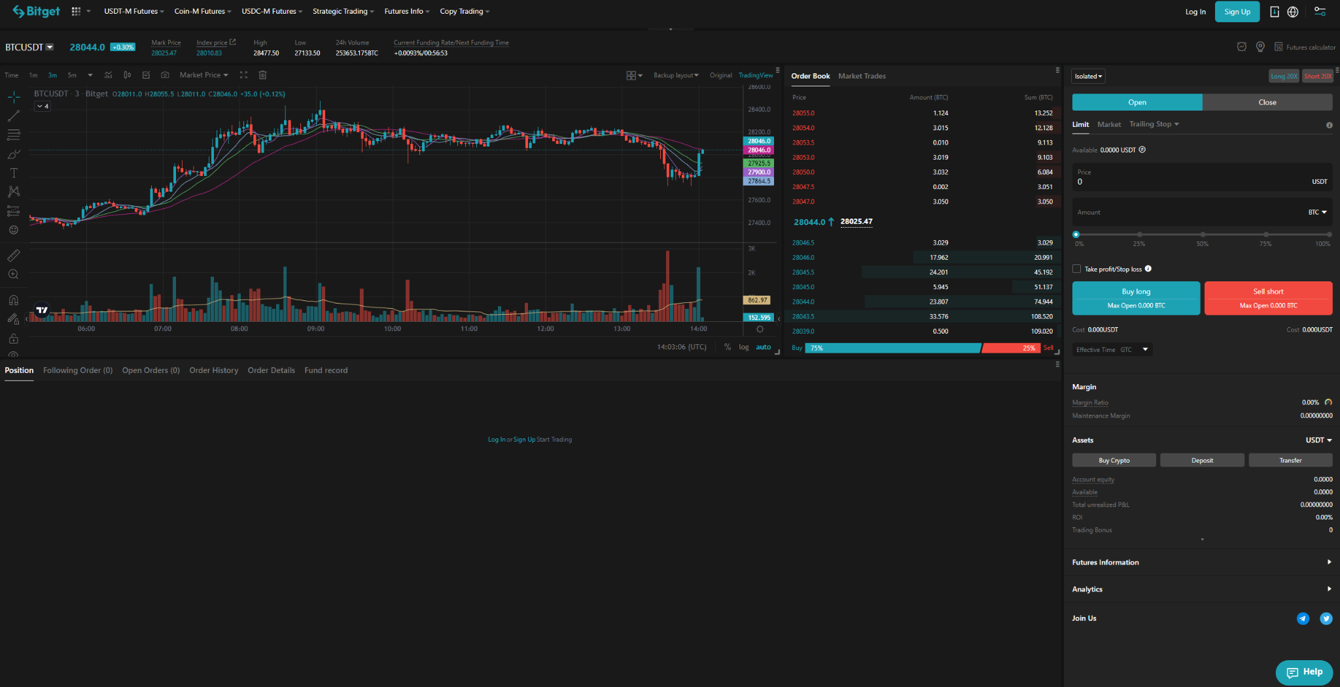The image size is (1340, 687).
Task: Select the brush drawing tool
Action: click(x=14, y=154)
